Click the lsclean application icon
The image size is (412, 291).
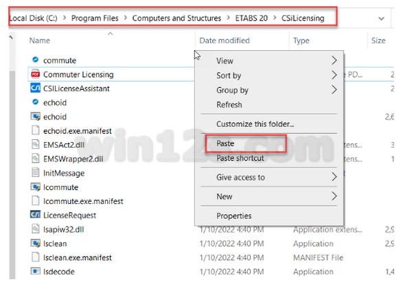coord(36,243)
